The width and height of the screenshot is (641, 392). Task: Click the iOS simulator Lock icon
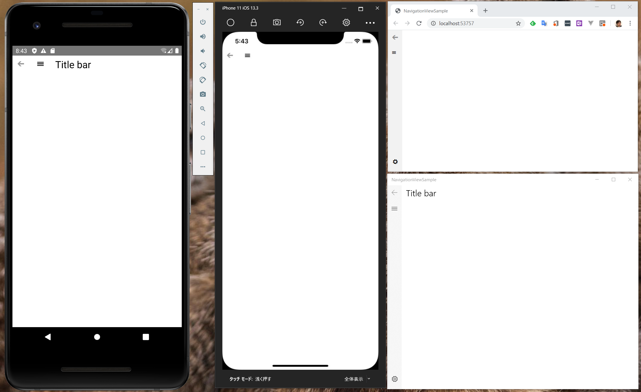pyautogui.click(x=254, y=22)
